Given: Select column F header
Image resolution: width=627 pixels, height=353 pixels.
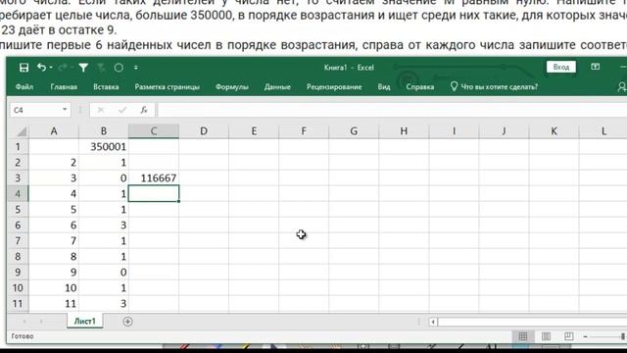Looking at the screenshot, I should pyautogui.click(x=304, y=131).
